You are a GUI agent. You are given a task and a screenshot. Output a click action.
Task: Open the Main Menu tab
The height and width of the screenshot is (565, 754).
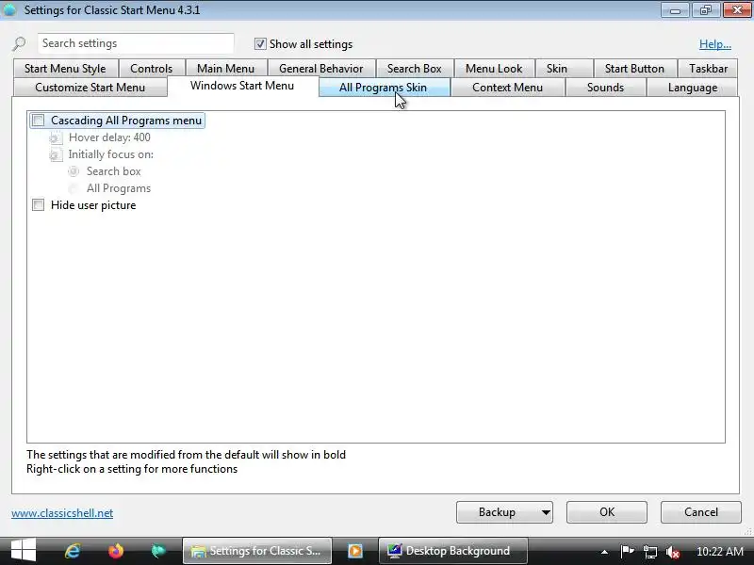tap(225, 69)
